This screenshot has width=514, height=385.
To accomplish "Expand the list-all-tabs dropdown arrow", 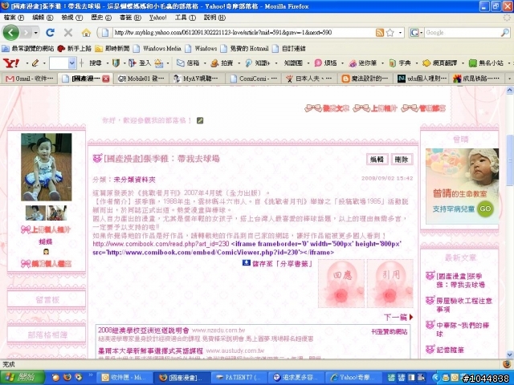I will click(x=509, y=79).
